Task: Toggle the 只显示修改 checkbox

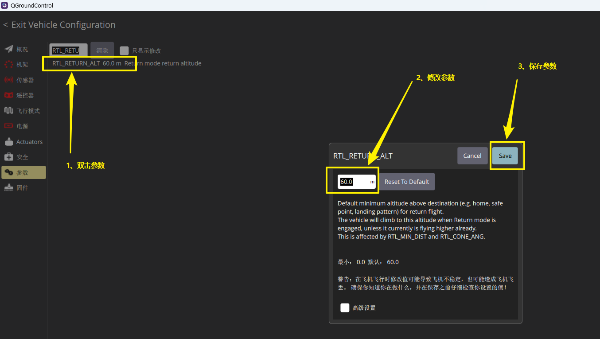Action: tap(124, 51)
